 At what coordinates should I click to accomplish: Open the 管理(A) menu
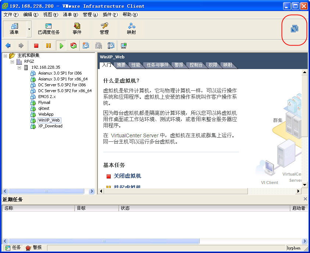(90, 15)
